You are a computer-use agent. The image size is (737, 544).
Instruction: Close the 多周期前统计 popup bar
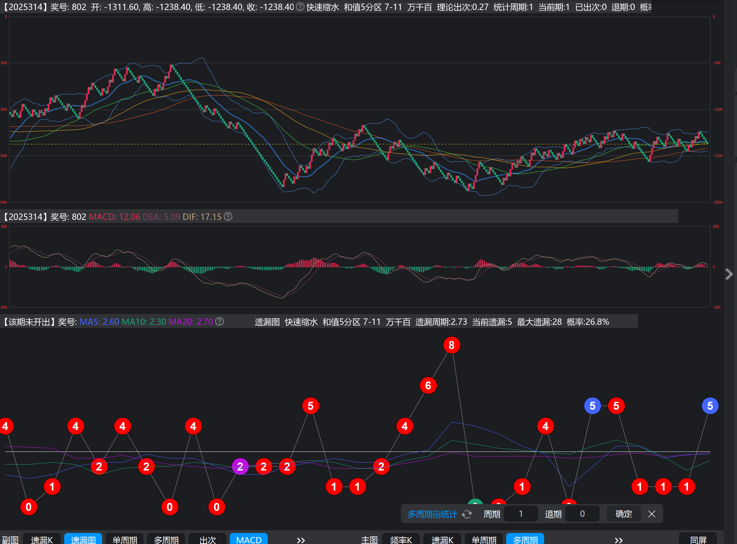point(651,514)
